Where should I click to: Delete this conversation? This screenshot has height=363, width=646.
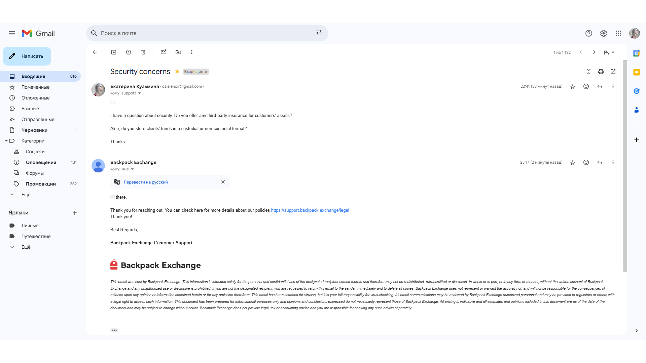(143, 52)
